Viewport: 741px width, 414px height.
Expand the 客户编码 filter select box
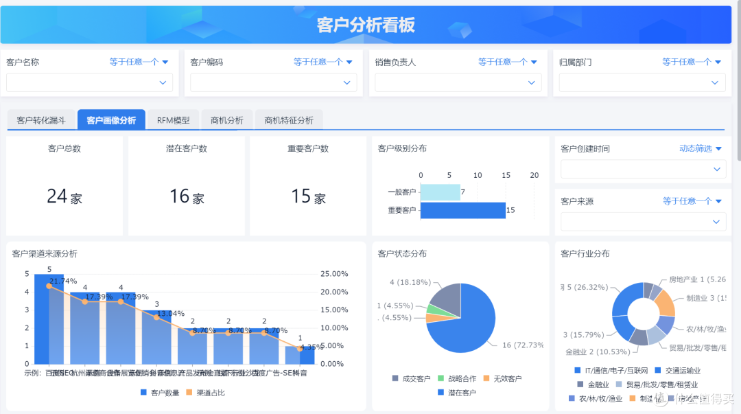pos(273,83)
